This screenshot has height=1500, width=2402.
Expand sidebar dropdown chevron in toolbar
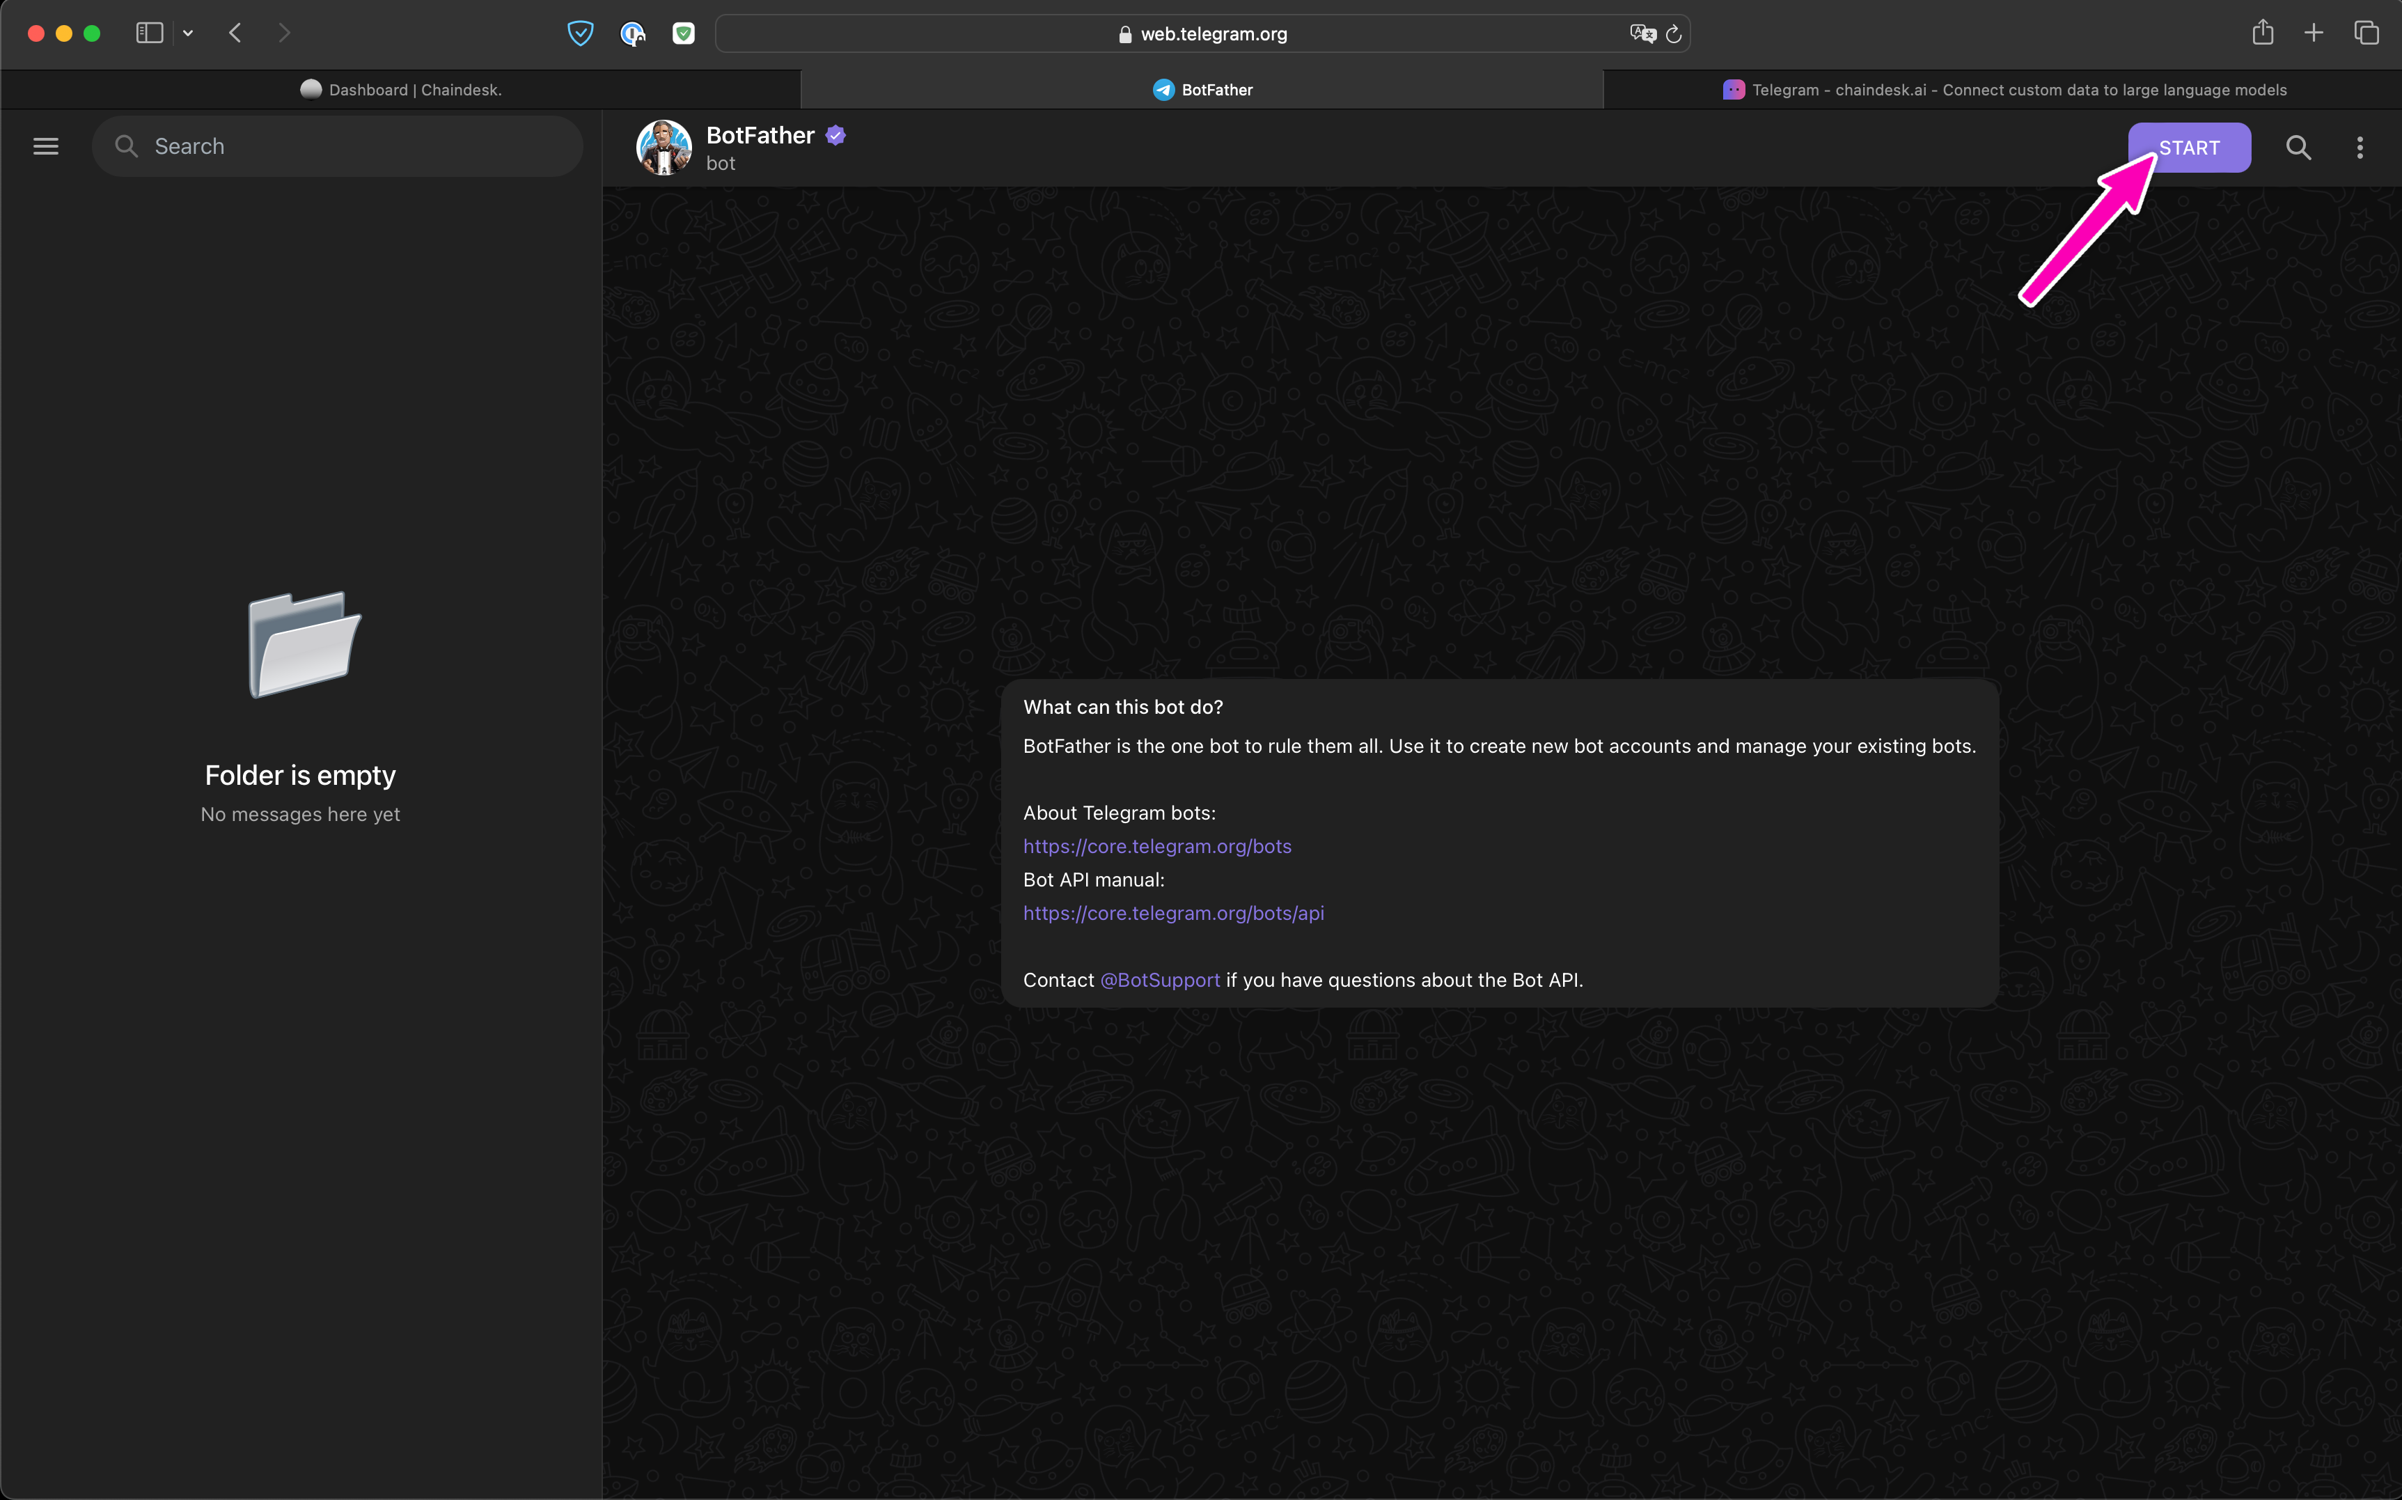click(189, 33)
